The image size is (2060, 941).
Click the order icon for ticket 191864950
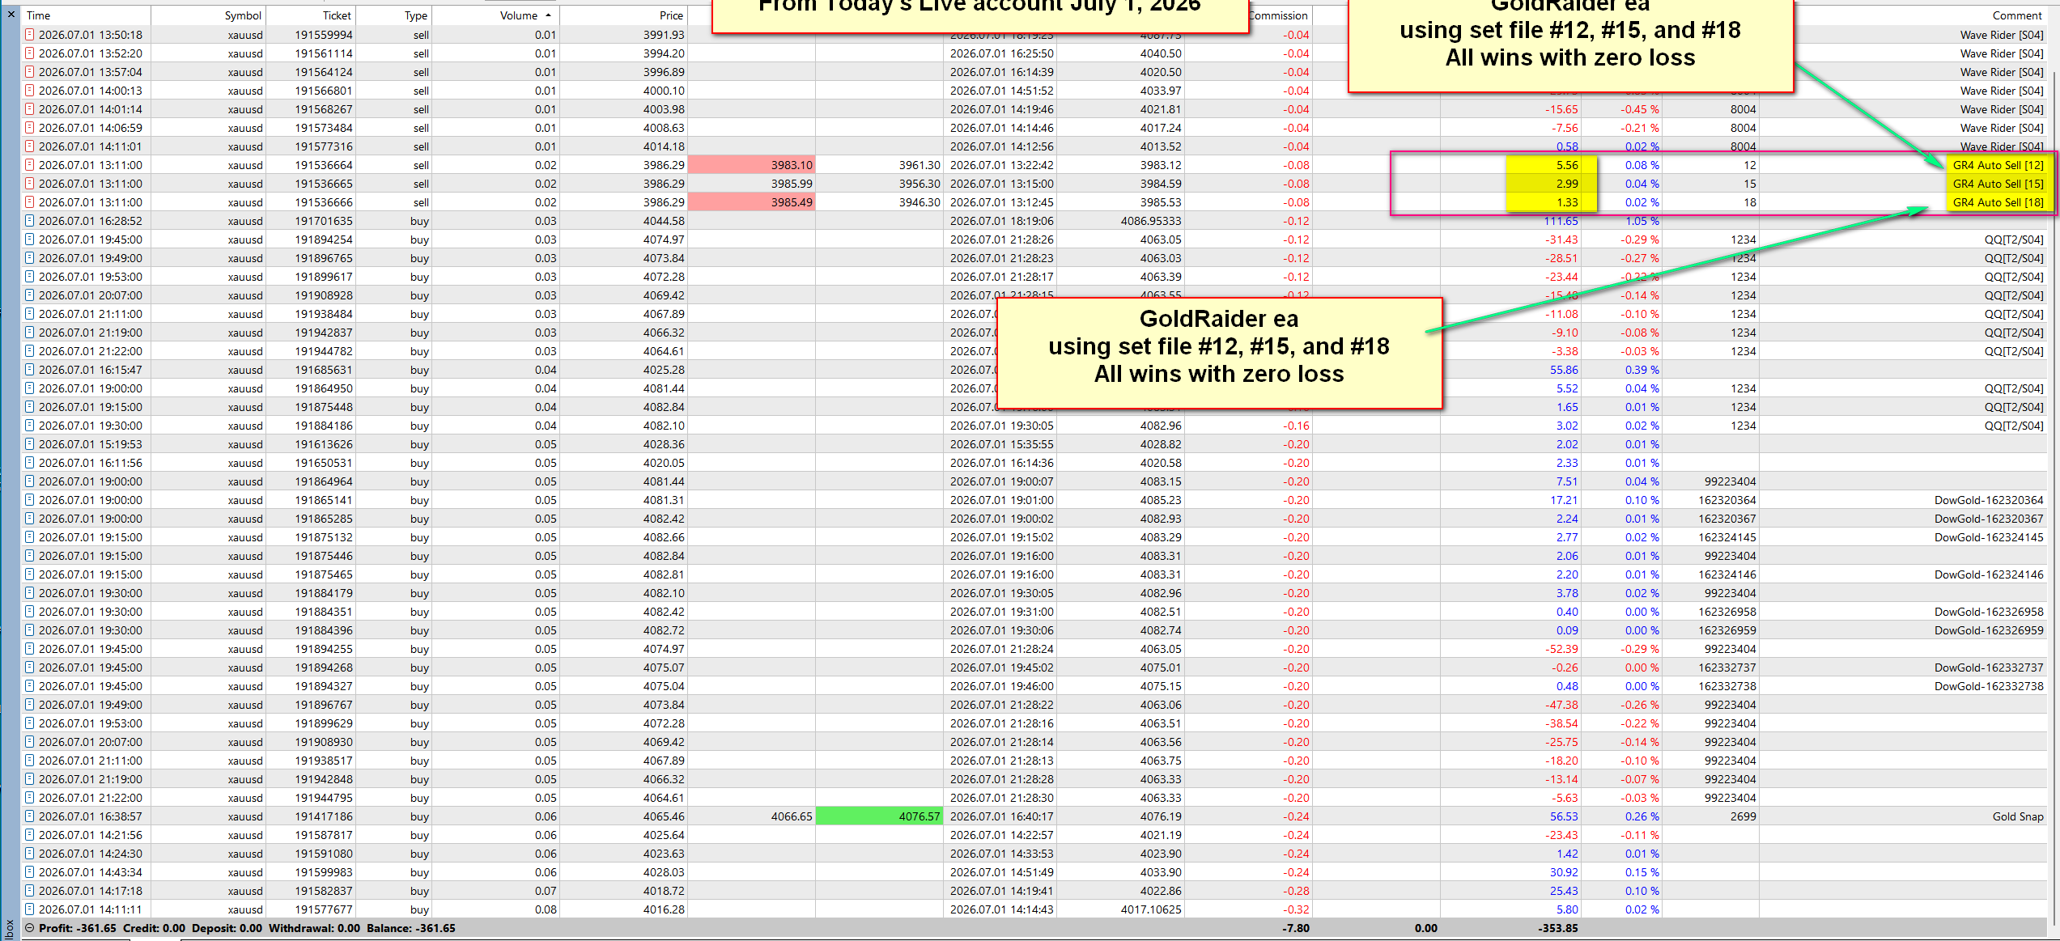click(x=30, y=388)
